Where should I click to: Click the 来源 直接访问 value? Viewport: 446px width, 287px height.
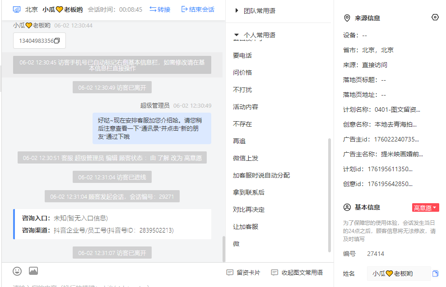point(374,65)
